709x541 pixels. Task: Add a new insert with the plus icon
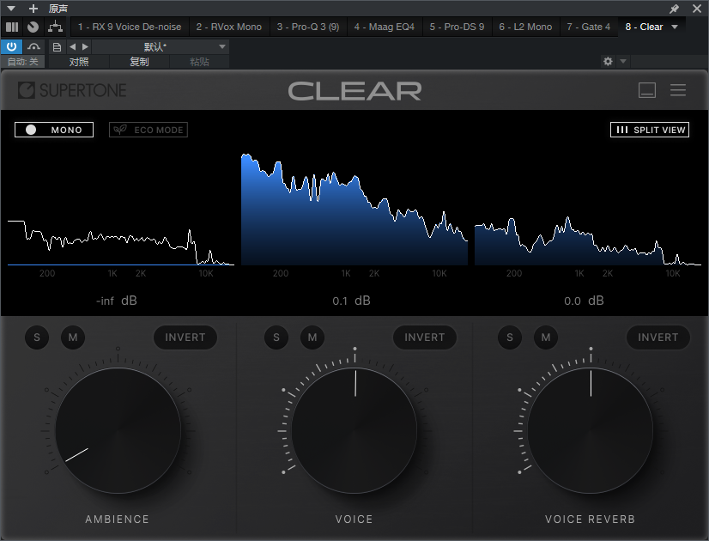tap(33, 9)
